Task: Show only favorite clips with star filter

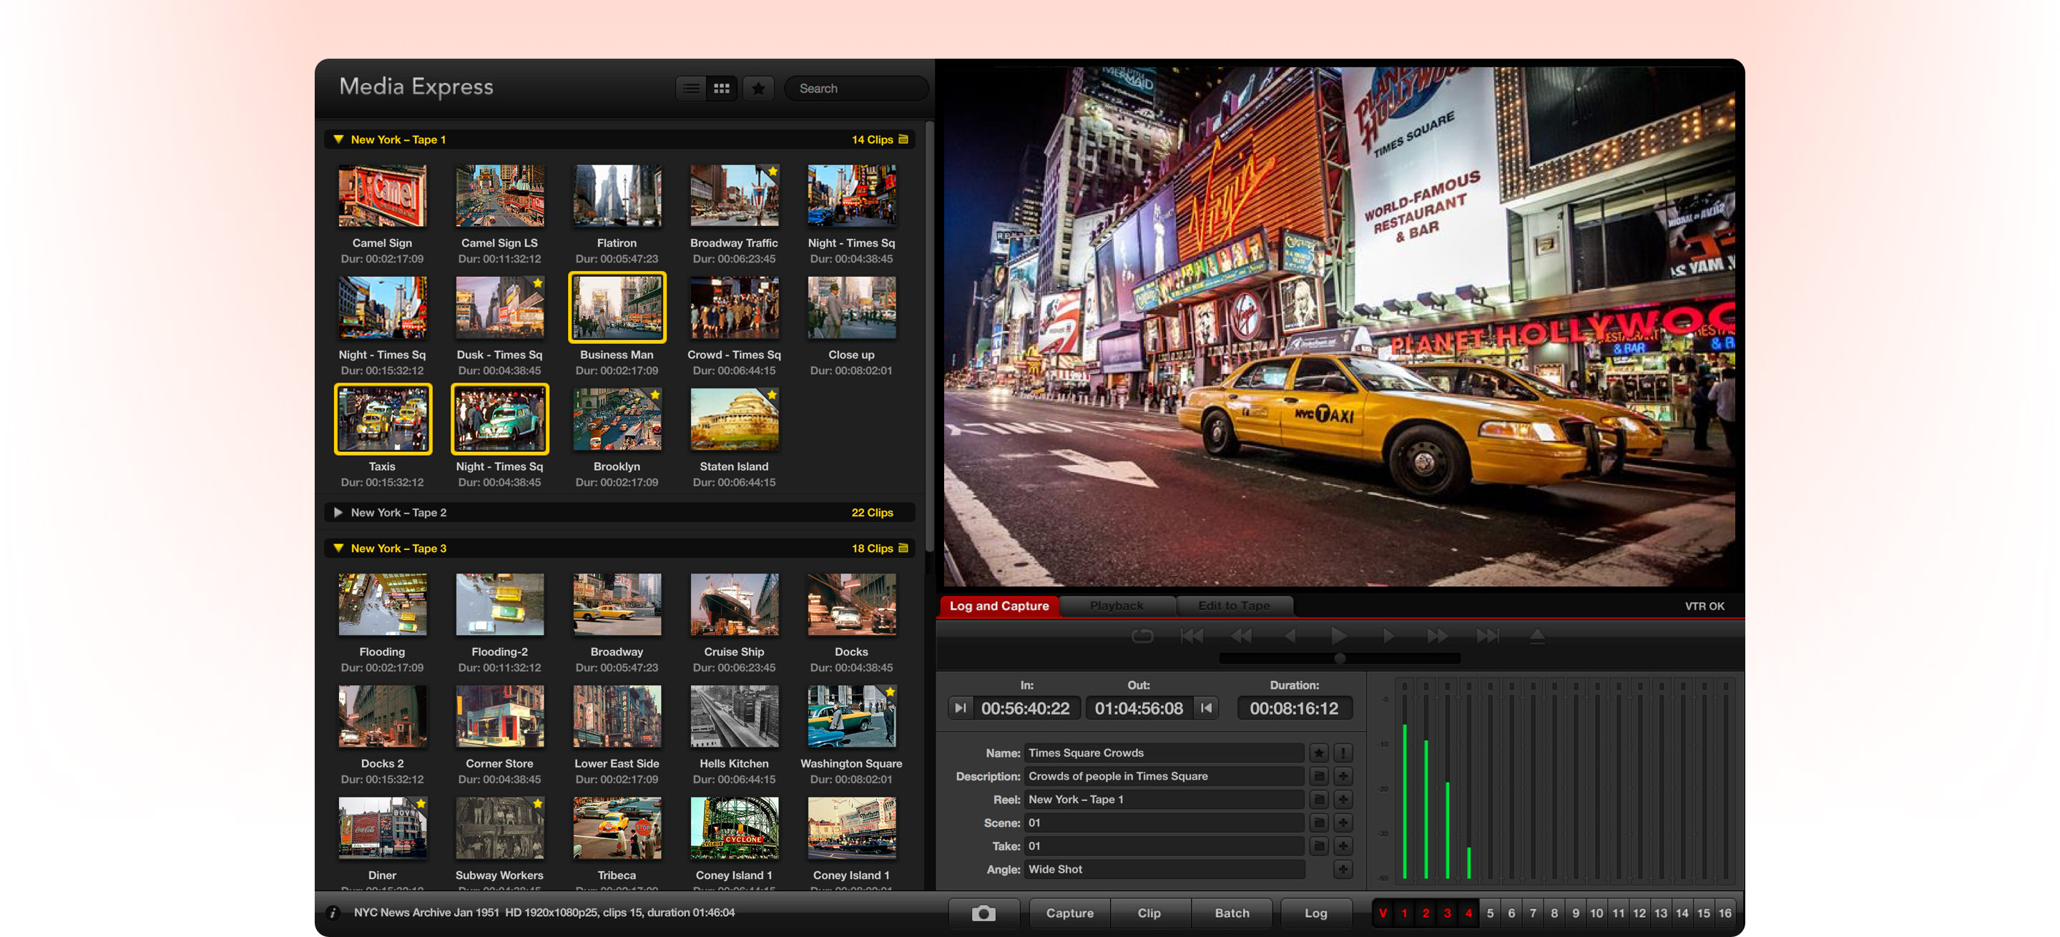Action: coord(758,88)
